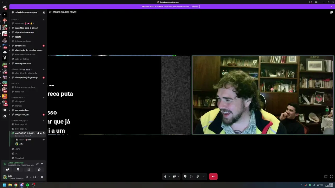The height and width of the screenshot is (188, 335).
Task: Toggle microphone mute in call controls
Action: (x=165, y=177)
